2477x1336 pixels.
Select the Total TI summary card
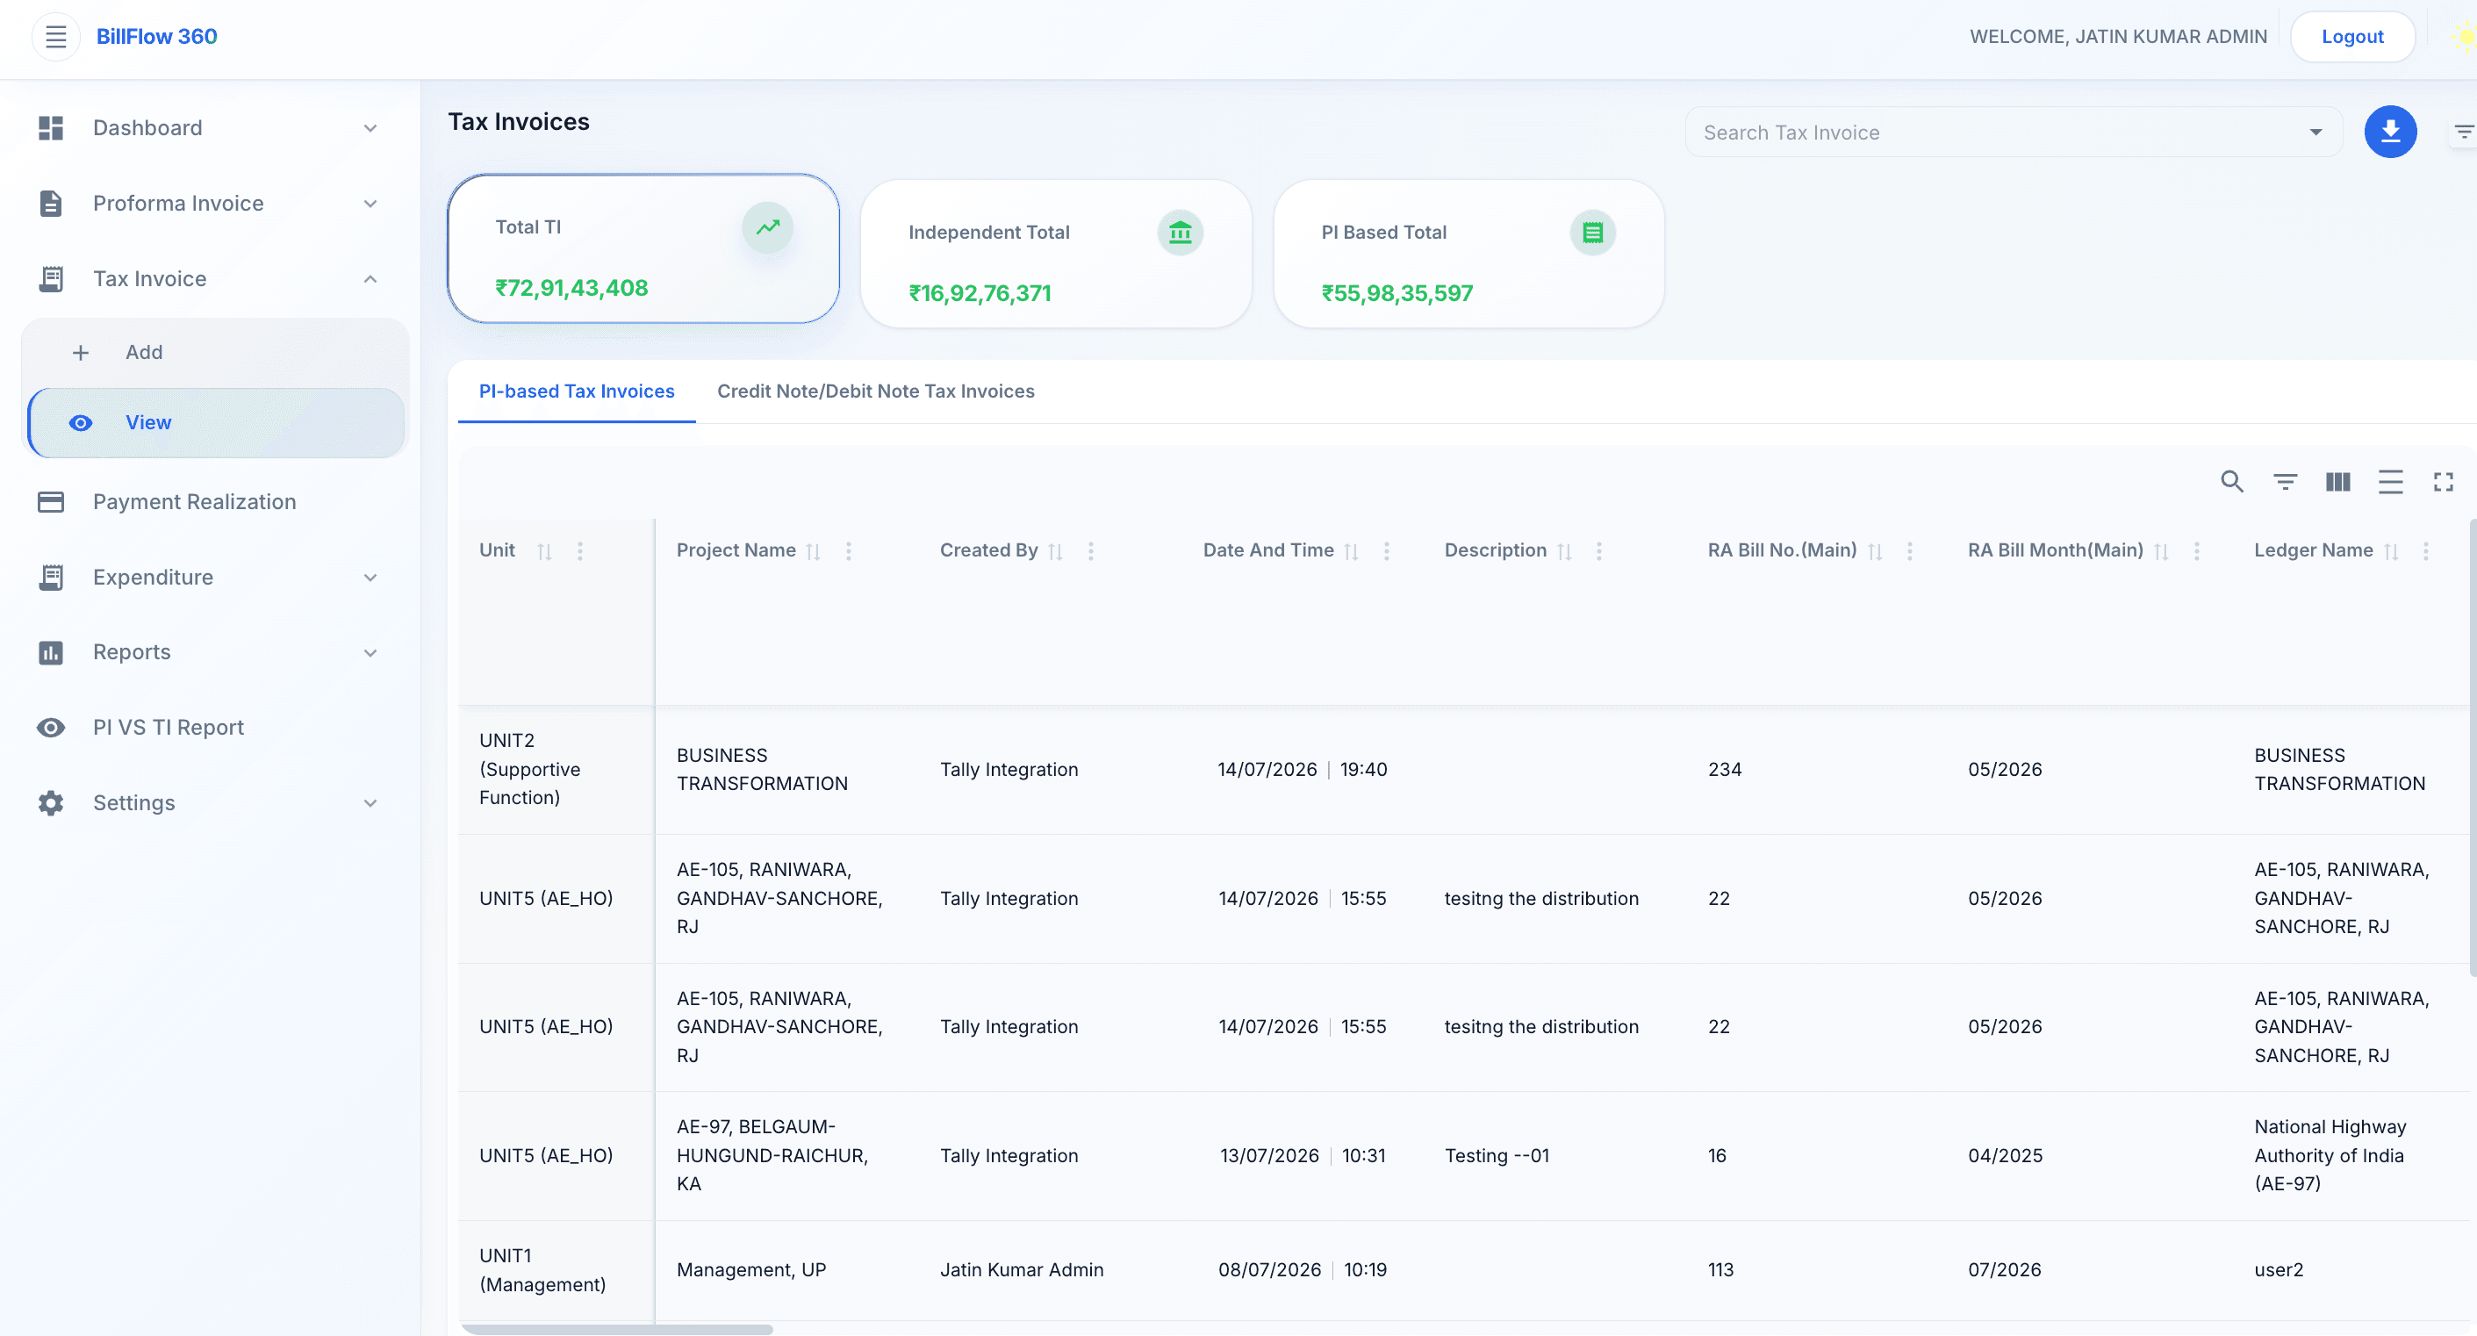point(643,249)
